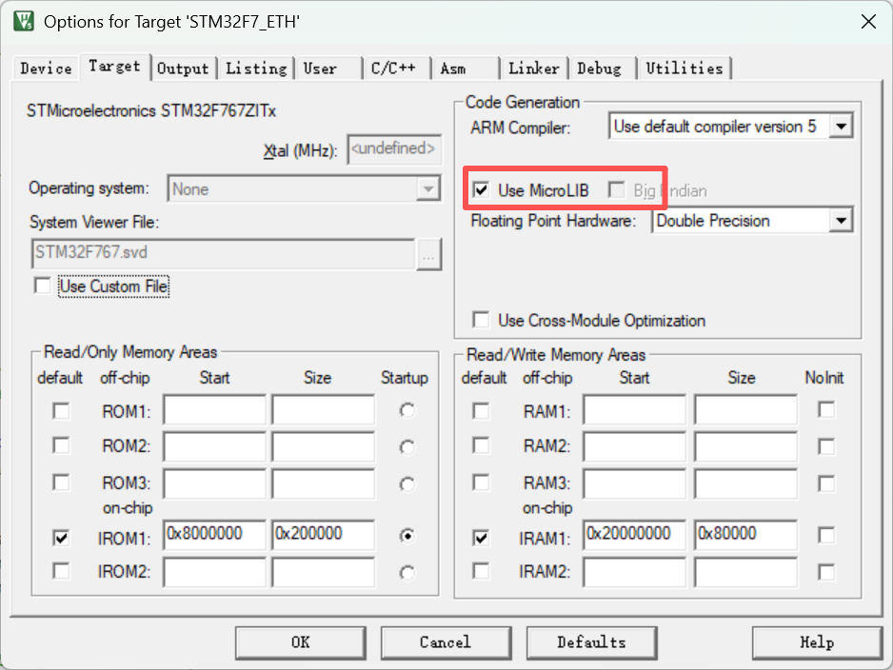Enable the ROM2 default checkbox
893x670 pixels.
[x=61, y=445]
